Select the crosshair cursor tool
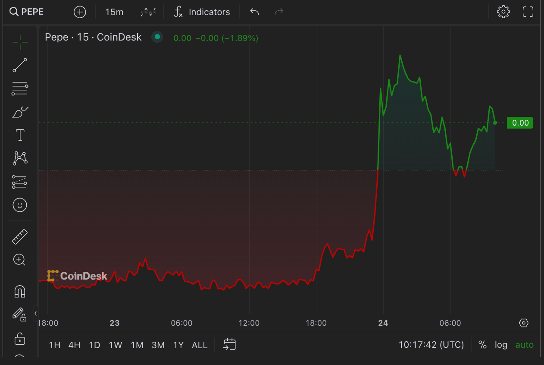This screenshot has height=365, width=544. coord(19,42)
